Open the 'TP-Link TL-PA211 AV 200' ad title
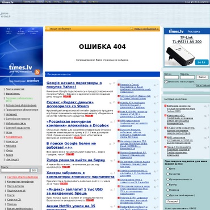The image size is (210, 210). coord(187,40)
